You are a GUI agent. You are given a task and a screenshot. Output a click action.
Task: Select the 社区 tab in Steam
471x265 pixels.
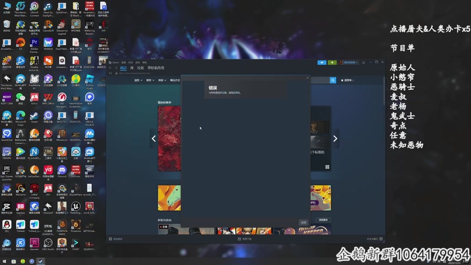(141, 68)
